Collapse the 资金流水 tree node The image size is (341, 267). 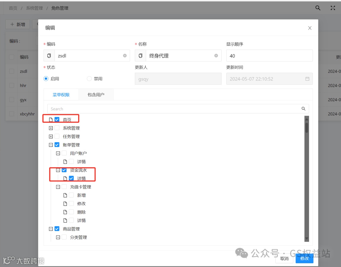[58, 170]
